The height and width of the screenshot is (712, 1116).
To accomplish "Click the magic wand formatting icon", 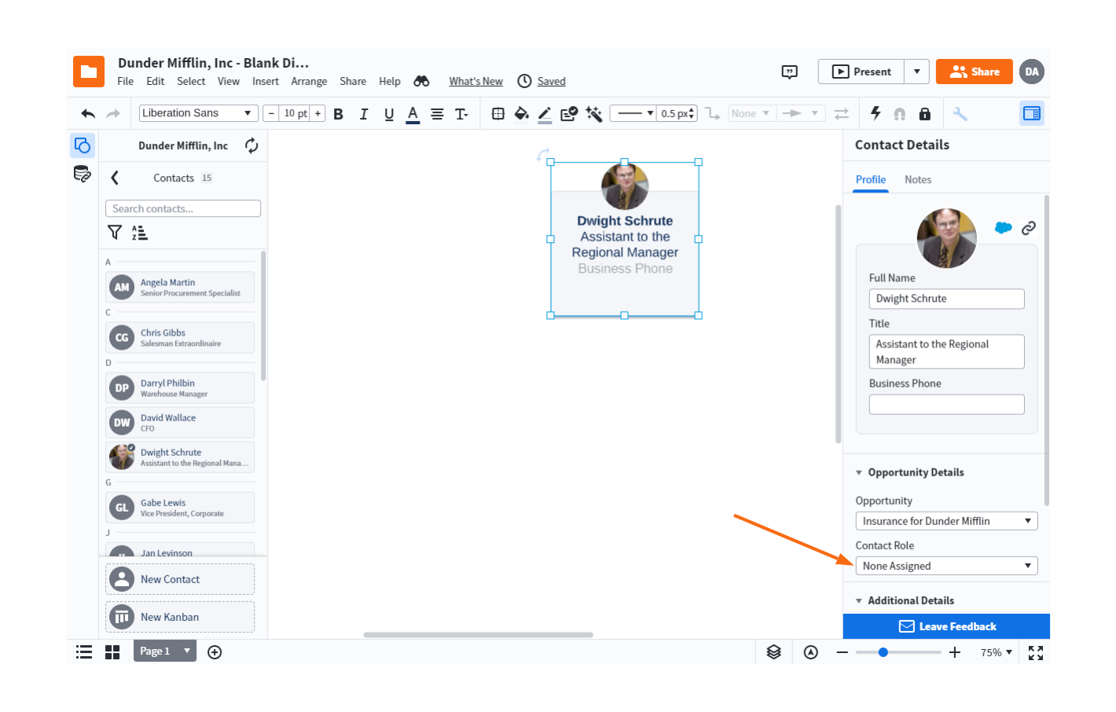I will click(594, 114).
